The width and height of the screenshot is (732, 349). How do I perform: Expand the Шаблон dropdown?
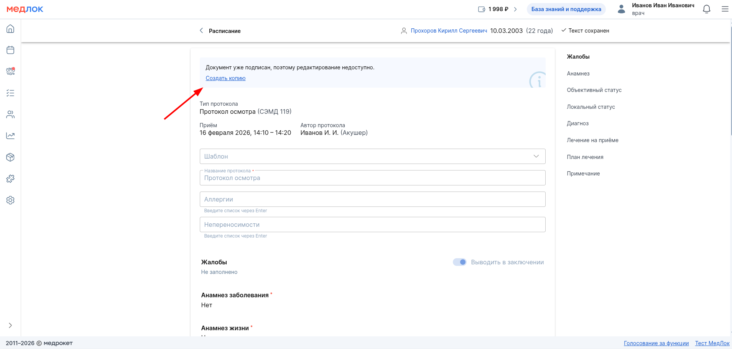536,156
